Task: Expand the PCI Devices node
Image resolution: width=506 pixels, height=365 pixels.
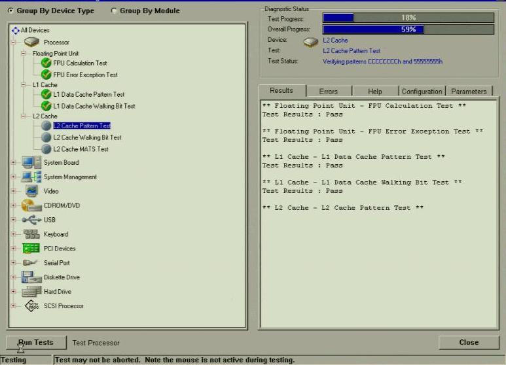Action: [14, 249]
